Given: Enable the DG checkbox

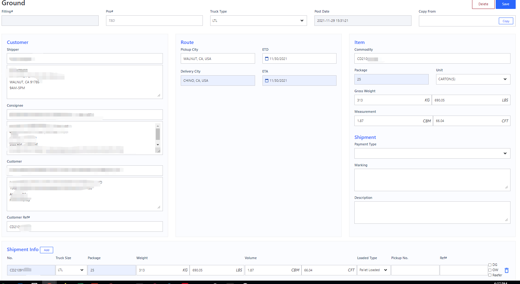Looking at the screenshot, I should coord(490,265).
